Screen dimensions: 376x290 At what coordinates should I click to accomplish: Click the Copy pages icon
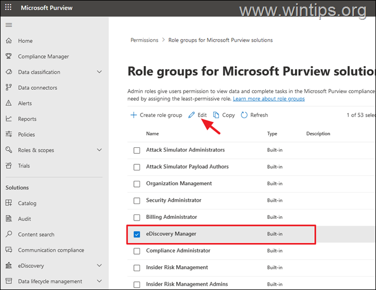216,115
